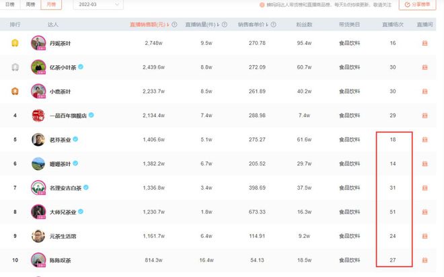The image size is (444, 277).
Task: Click the 小鹿茶叶 avatar thumbnail
Action: 38,91
